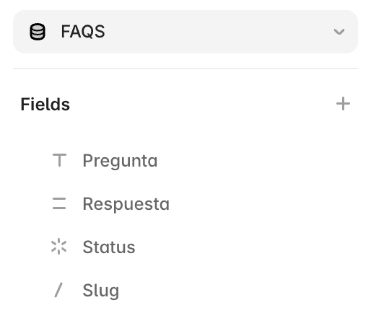Open Pregunta field row settings
Screen dimensions: 371x326
pos(185,160)
